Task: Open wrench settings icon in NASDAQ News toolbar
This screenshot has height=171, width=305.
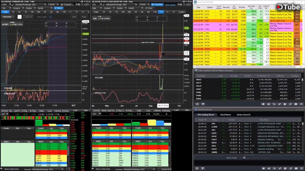Action: point(290,169)
